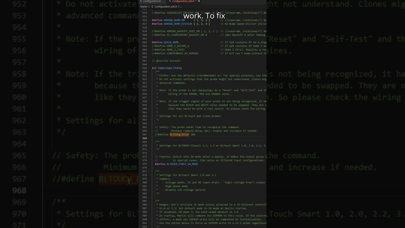Click HOME_Z_FIRST on line 944
Image resolution: width=405 pixels, height=228 pixels.
[176, 50]
